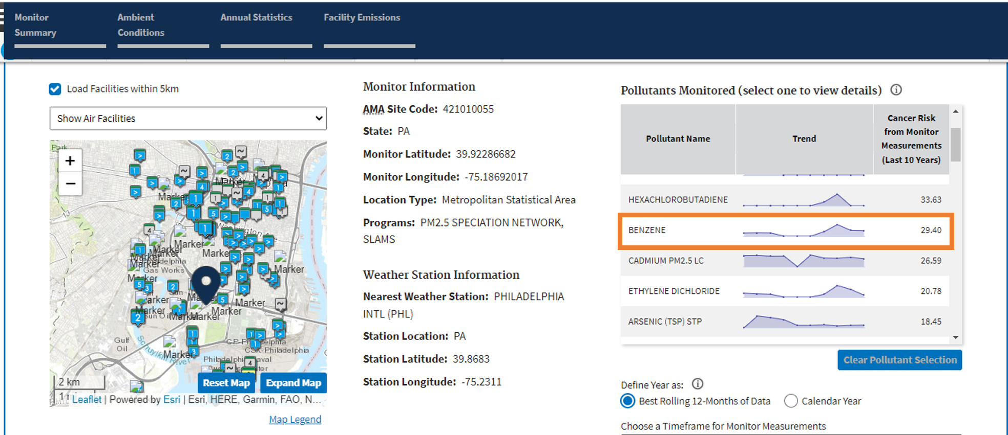The image size is (1008, 435).
Task: Click the 18.45 cancer risk value
Action: pyautogui.click(x=931, y=322)
